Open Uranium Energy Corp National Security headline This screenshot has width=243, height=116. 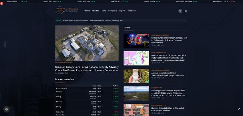(x=87, y=69)
